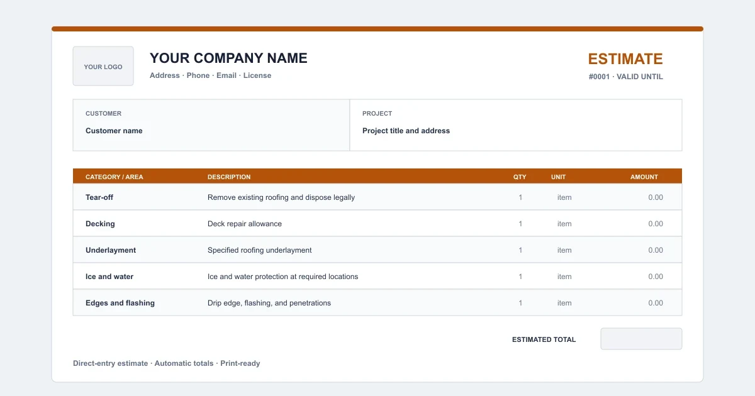The image size is (755, 396).
Task: Select the Tear-off category cell
Action: [99, 197]
